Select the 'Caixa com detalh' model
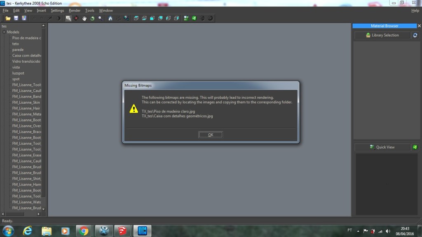This screenshot has width=422, height=237. tap(26, 56)
